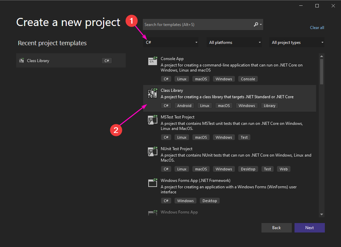Click the scrollbar up arrow
The width and height of the screenshot is (341, 247).
(321, 56)
